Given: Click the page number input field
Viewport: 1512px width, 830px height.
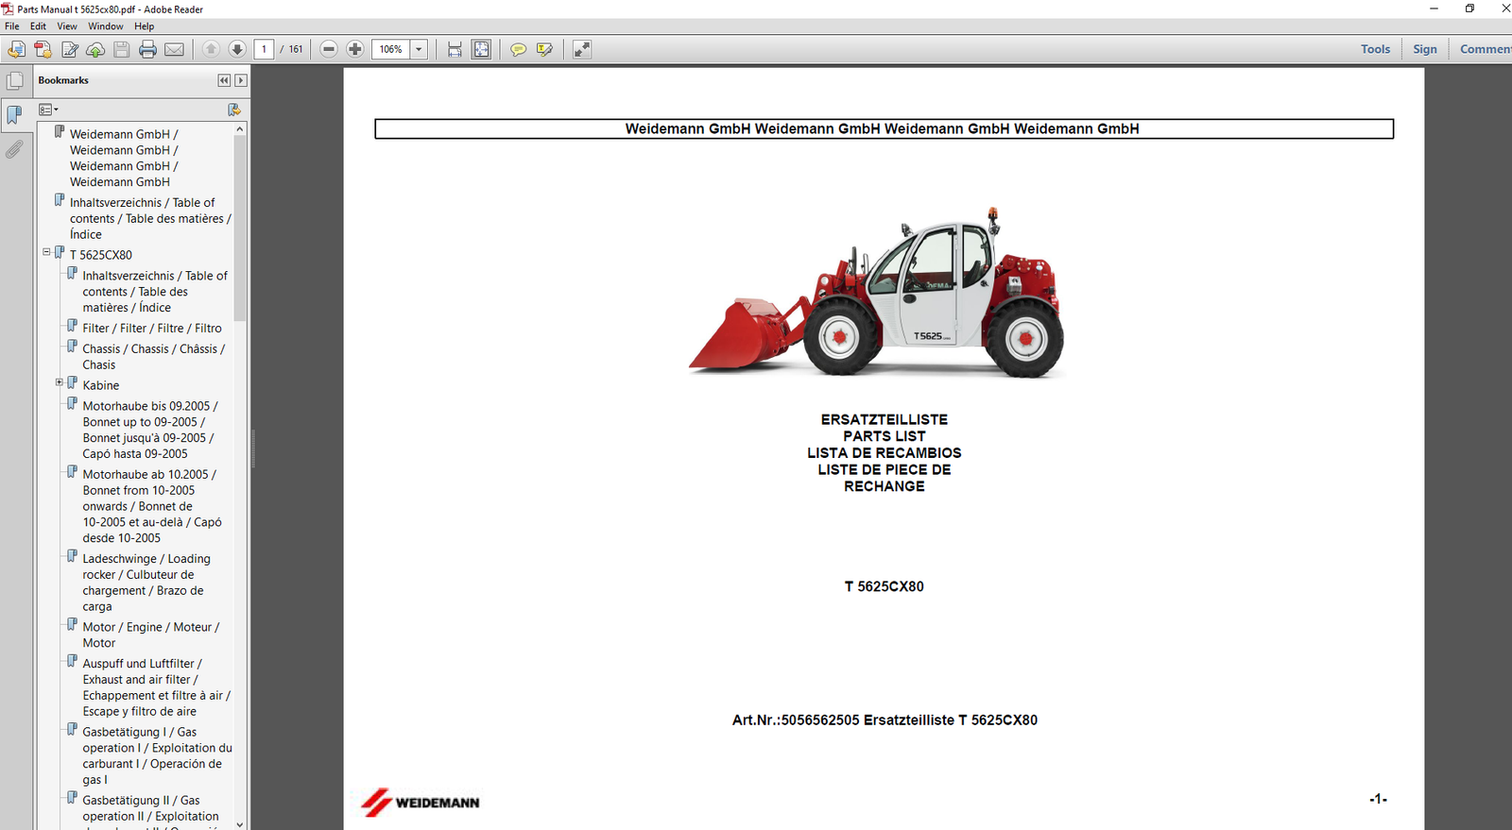Looking at the screenshot, I should (x=264, y=49).
